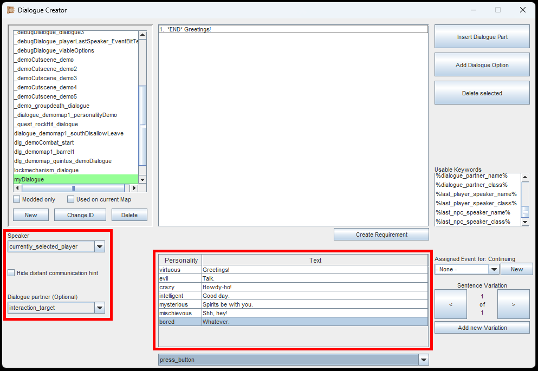Screen dimensions: 538x371
Task: Select the mysterious personality row
Action: tap(293, 304)
